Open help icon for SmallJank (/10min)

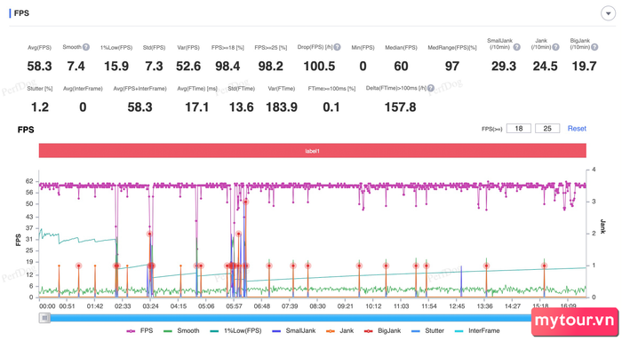pos(516,47)
